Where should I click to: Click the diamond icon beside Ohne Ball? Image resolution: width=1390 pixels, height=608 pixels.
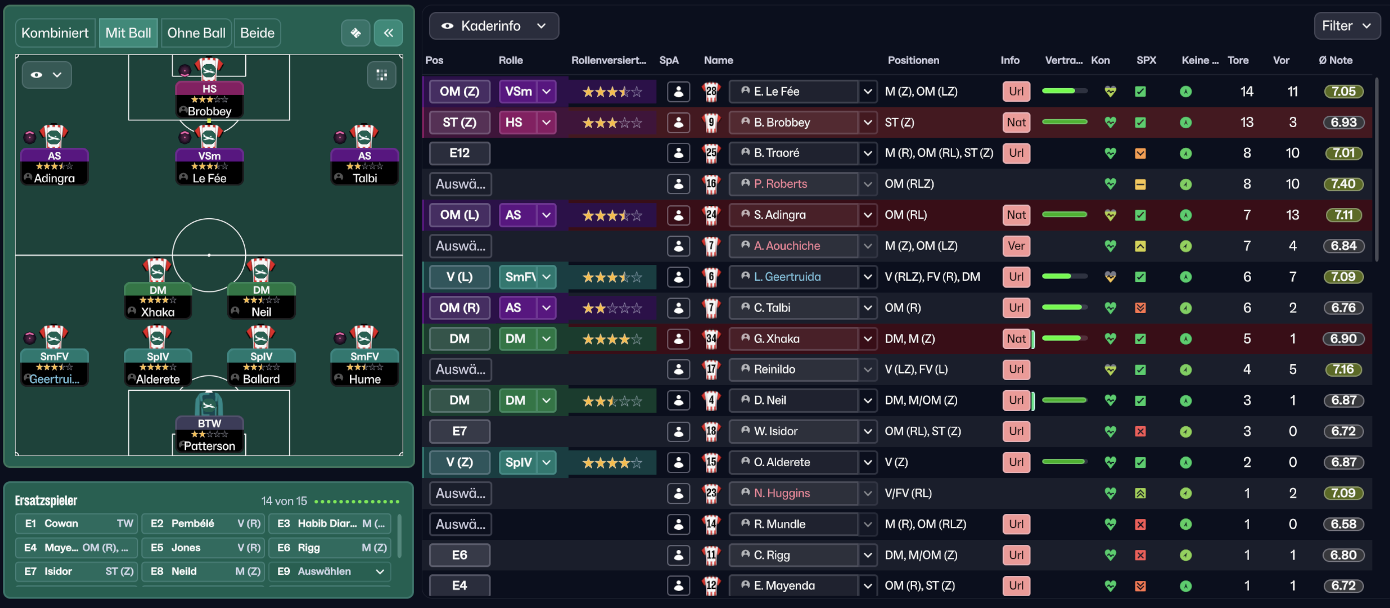(x=356, y=33)
